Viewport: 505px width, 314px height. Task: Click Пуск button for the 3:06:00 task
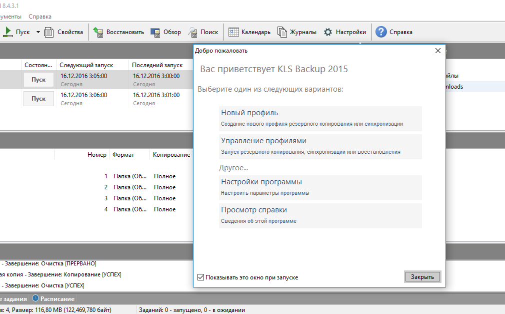coord(38,99)
